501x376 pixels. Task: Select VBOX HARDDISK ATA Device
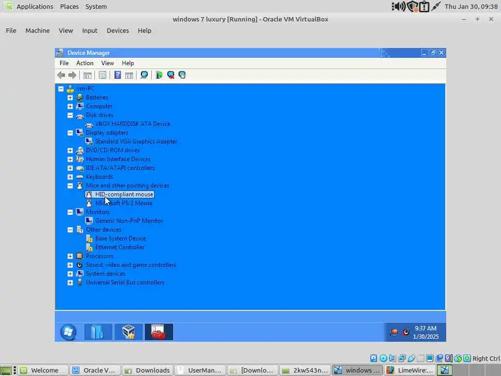click(133, 124)
